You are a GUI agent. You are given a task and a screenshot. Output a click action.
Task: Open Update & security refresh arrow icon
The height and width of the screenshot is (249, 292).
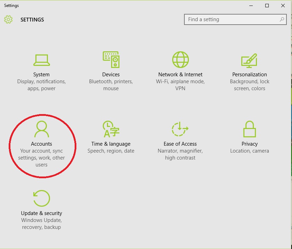42,198
